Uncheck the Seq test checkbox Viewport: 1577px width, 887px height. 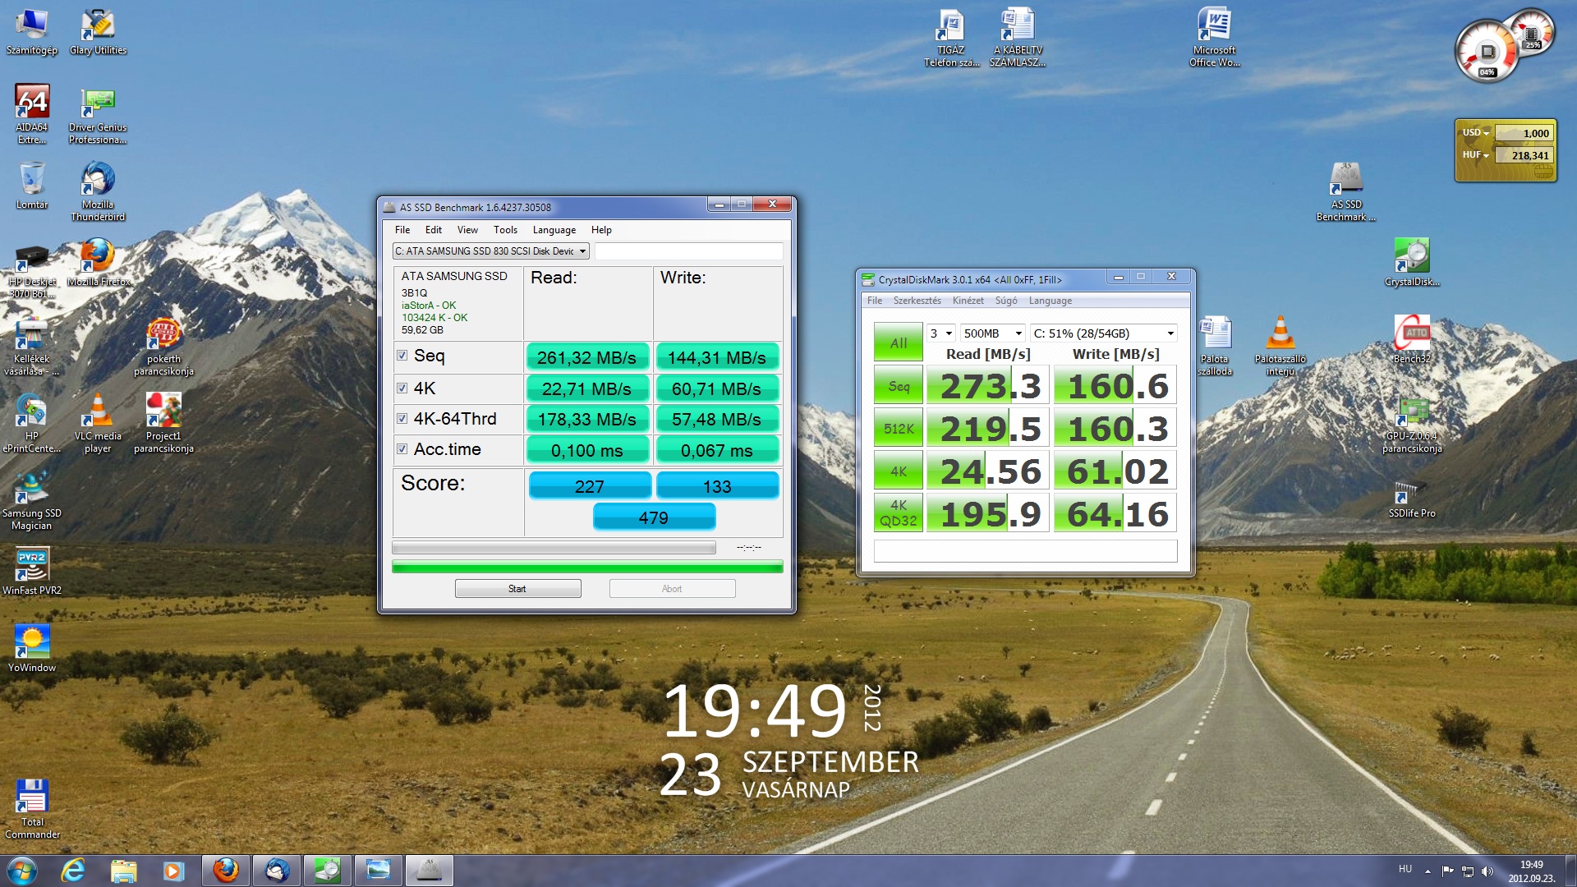click(x=402, y=356)
